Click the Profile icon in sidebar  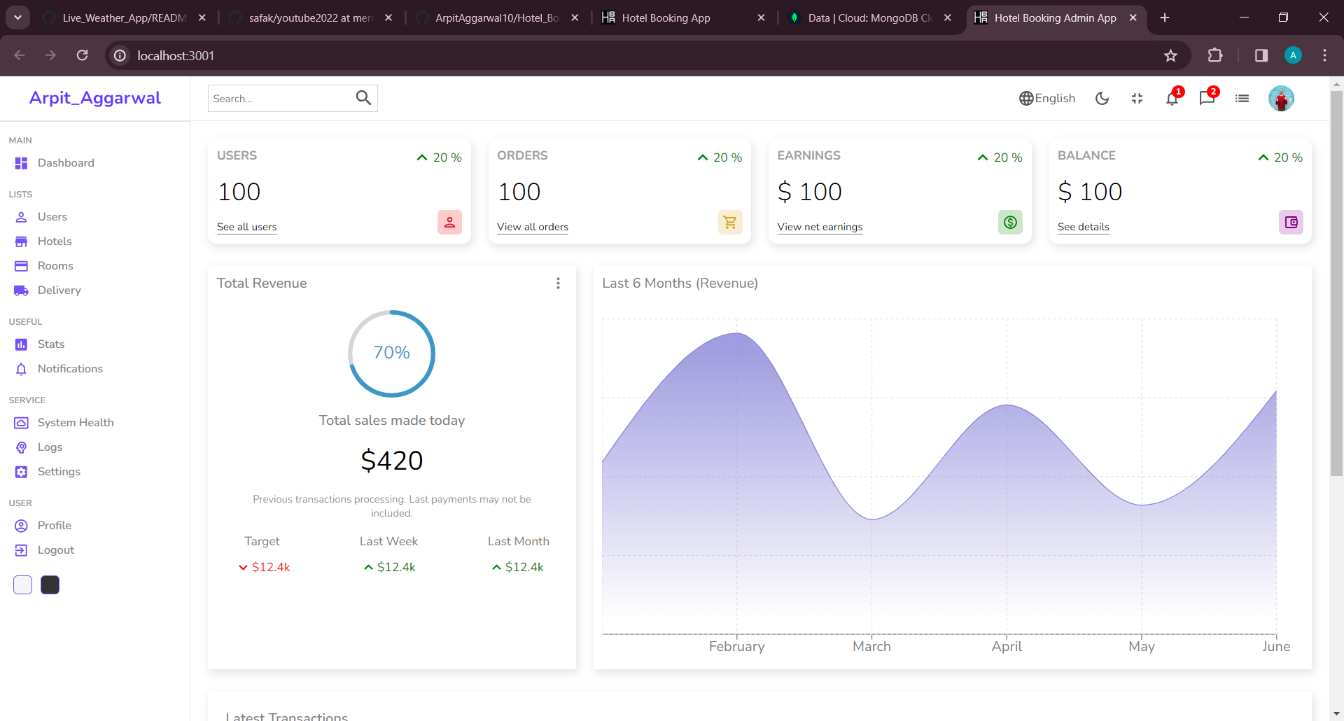(21, 526)
